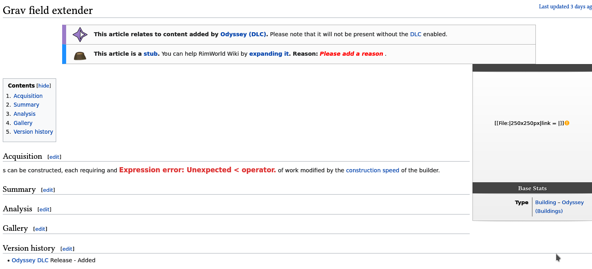Open the DLC link in the notice banner

point(416,34)
